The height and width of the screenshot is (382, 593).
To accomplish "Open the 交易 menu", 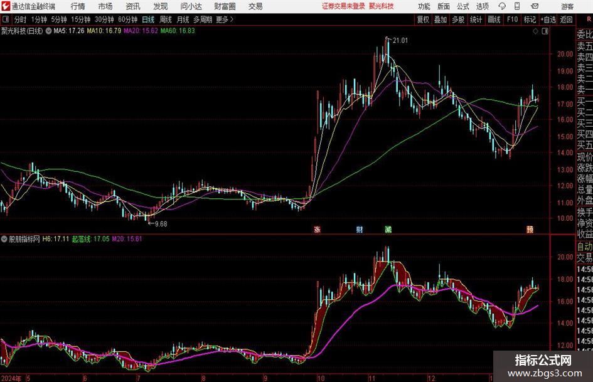I will [x=255, y=6].
